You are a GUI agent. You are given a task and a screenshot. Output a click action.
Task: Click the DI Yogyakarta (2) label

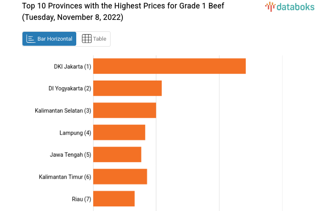pyautogui.click(x=70, y=89)
